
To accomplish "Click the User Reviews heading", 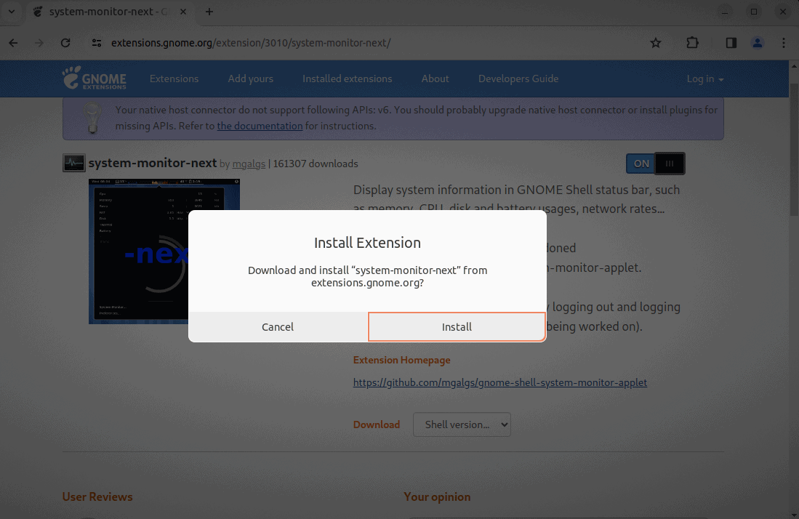I will click(x=97, y=496).
